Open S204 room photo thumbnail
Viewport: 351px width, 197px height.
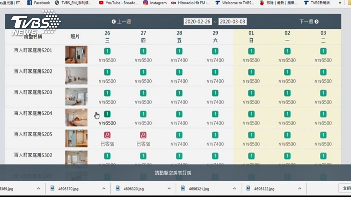tap(76, 117)
